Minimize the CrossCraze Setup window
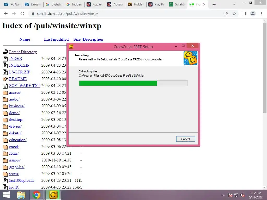Image resolution: width=267 pixels, height=200 pixels. tap(177, 46)
